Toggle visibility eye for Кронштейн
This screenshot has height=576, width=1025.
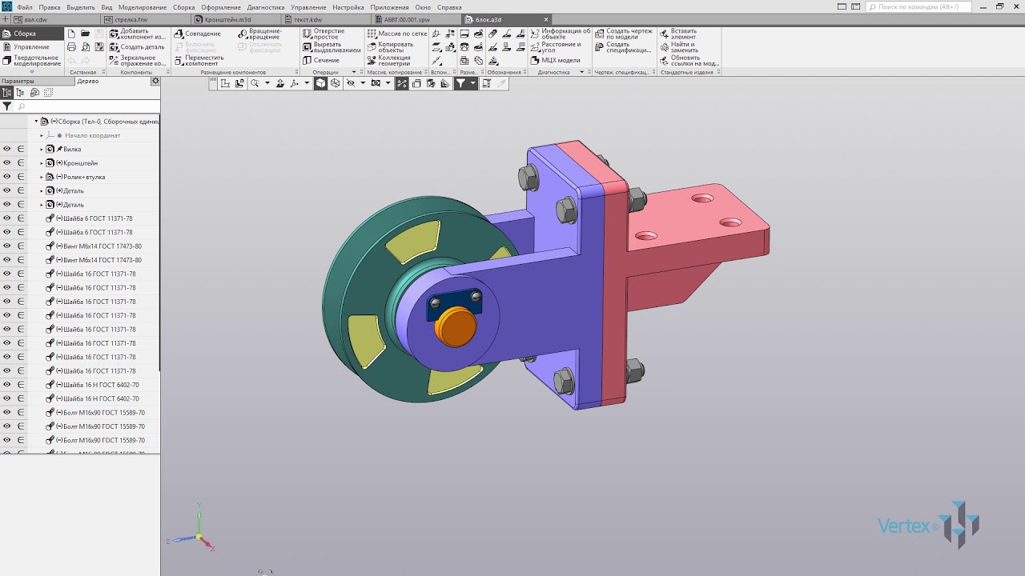6,162
